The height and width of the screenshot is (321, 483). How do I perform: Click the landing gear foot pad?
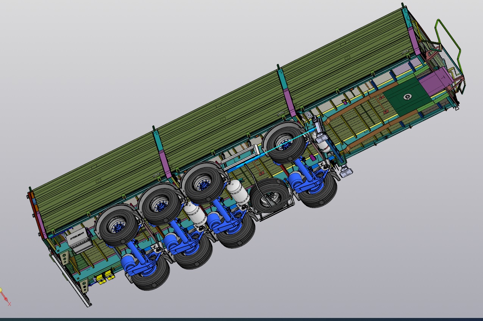coord(346,172)
